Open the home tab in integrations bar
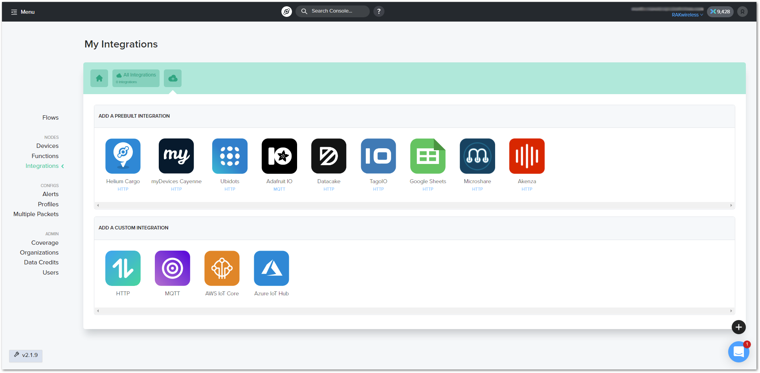 (99, 78)
